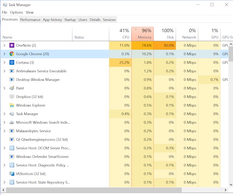Image resolution: width=233 pixels, height=195 pixels.
Task: Switch to the Performance tab
Action: (30, 20)
